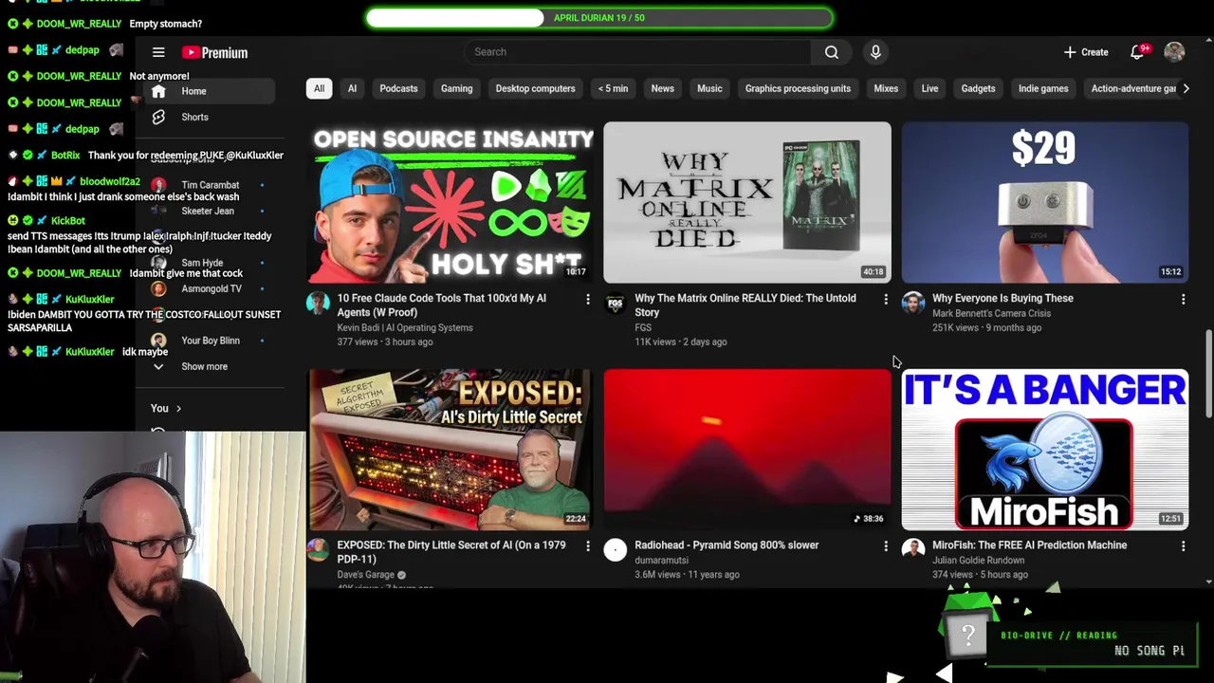
Task: Open Why The Matrix Online REALLY Died title
Action: pos(745,305)
